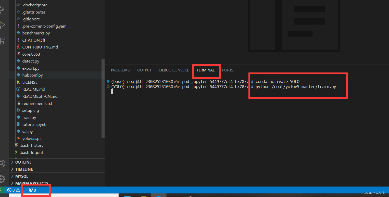Switch to the PROBLEMS tab
The width and height of the screenshot is (389, 197).
pyautogui.click(x=120, y=70)
